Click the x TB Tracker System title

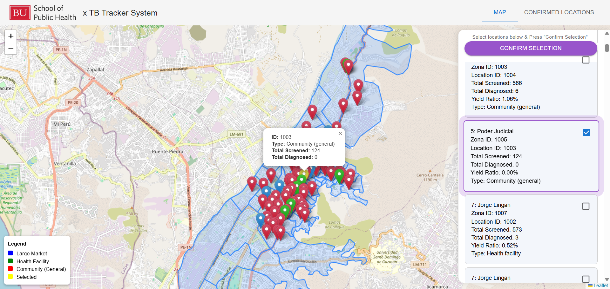120,13
